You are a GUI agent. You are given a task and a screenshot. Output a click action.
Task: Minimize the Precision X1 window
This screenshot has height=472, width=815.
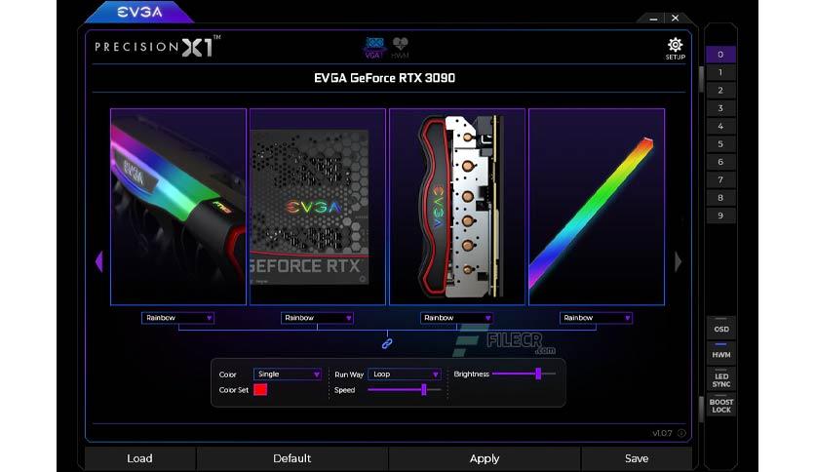click(x=653, y=19)
